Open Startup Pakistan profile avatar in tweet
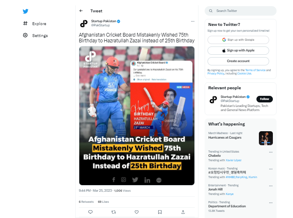Screen dimensions: 293x218 coord(84,23)
